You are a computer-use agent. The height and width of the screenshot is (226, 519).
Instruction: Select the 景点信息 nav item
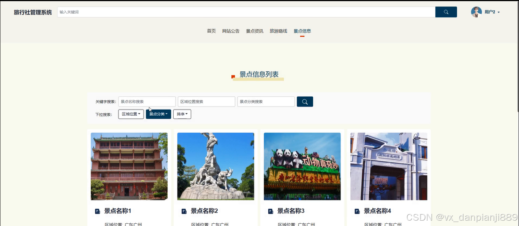pyautogui.click(x=302, y=31)
